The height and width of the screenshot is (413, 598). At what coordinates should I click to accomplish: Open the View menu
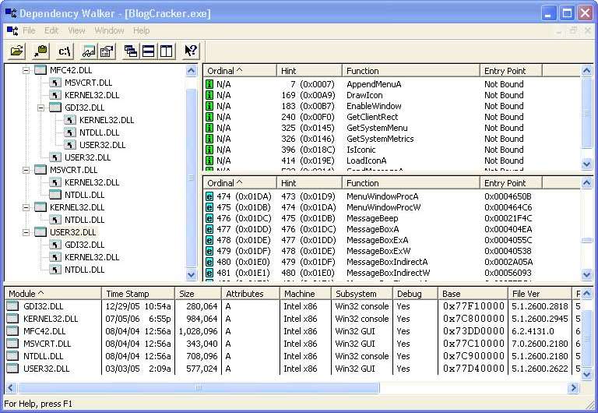click(76, 30)
